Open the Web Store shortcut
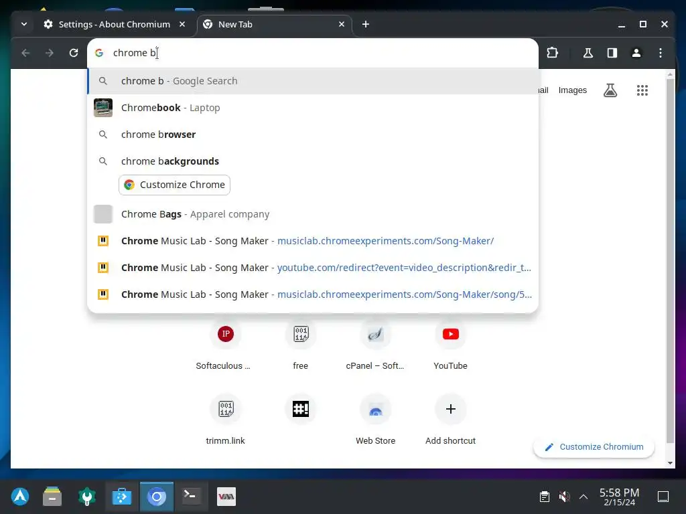 tap(375, 420)
